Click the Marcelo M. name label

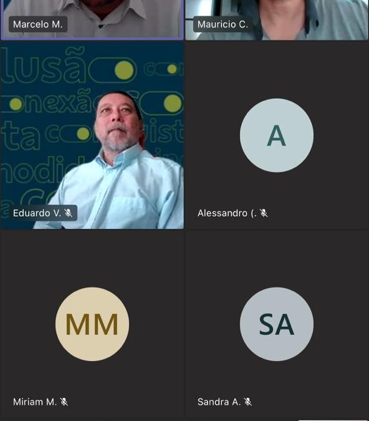point(38,24)
